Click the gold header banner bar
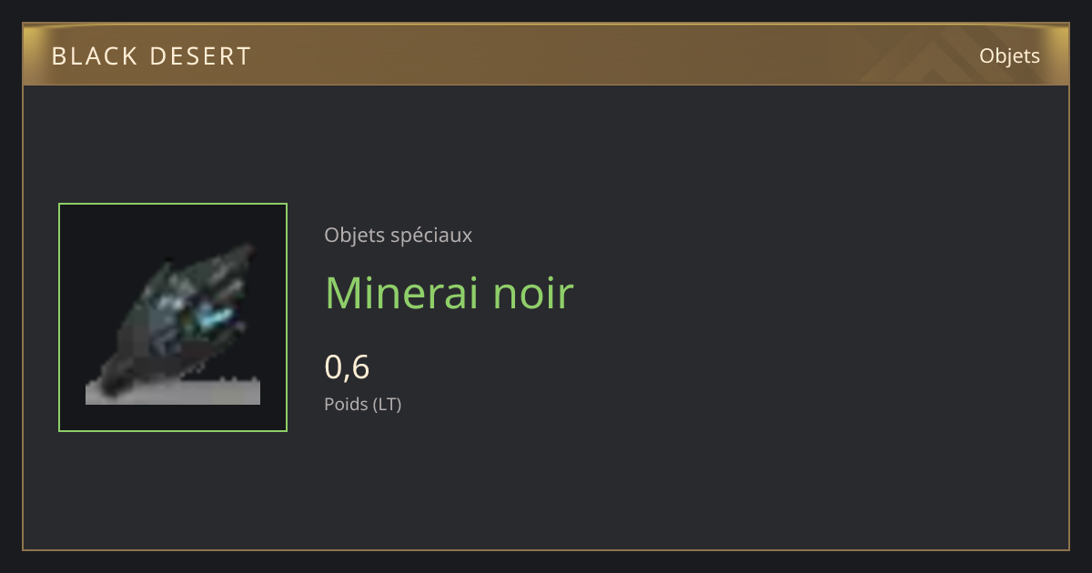Viewport: 1092px width, 573px height. click(x=546, y=55)
